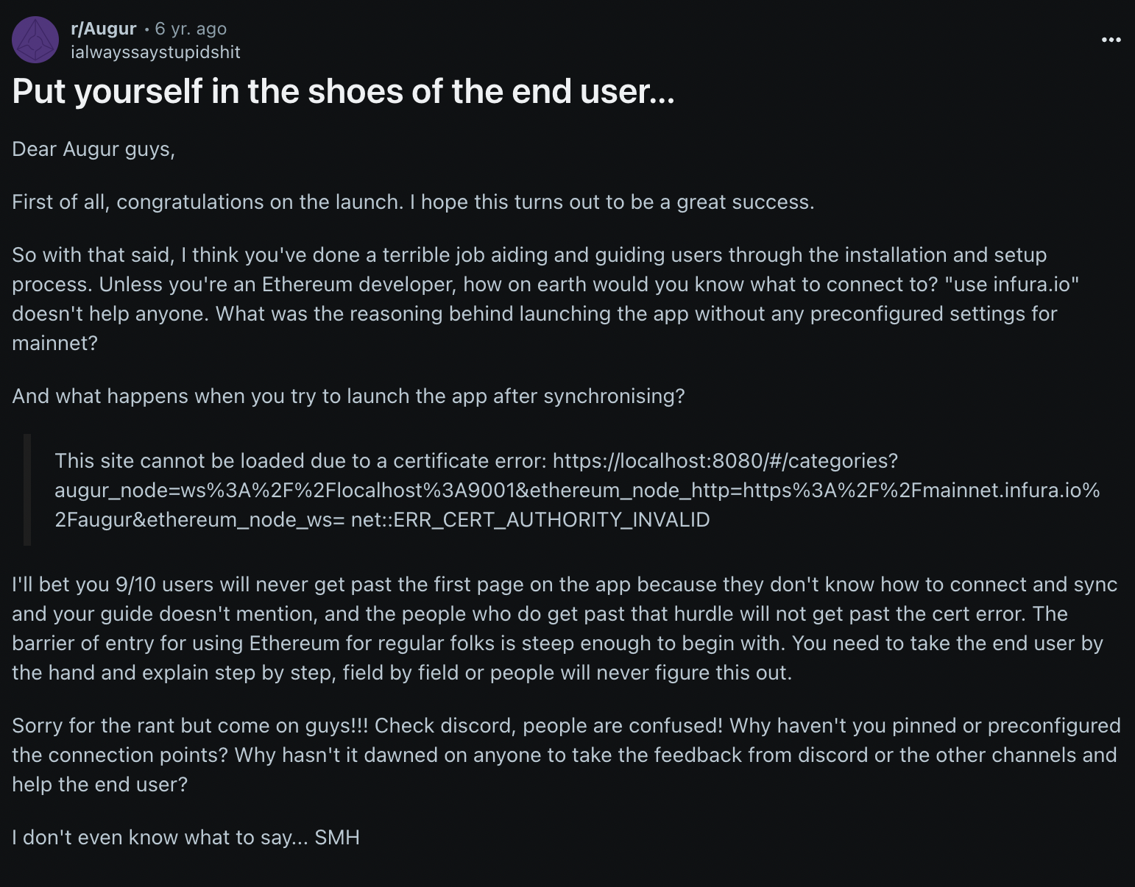Visit the r/Augur subreddit link

(104, 29)
